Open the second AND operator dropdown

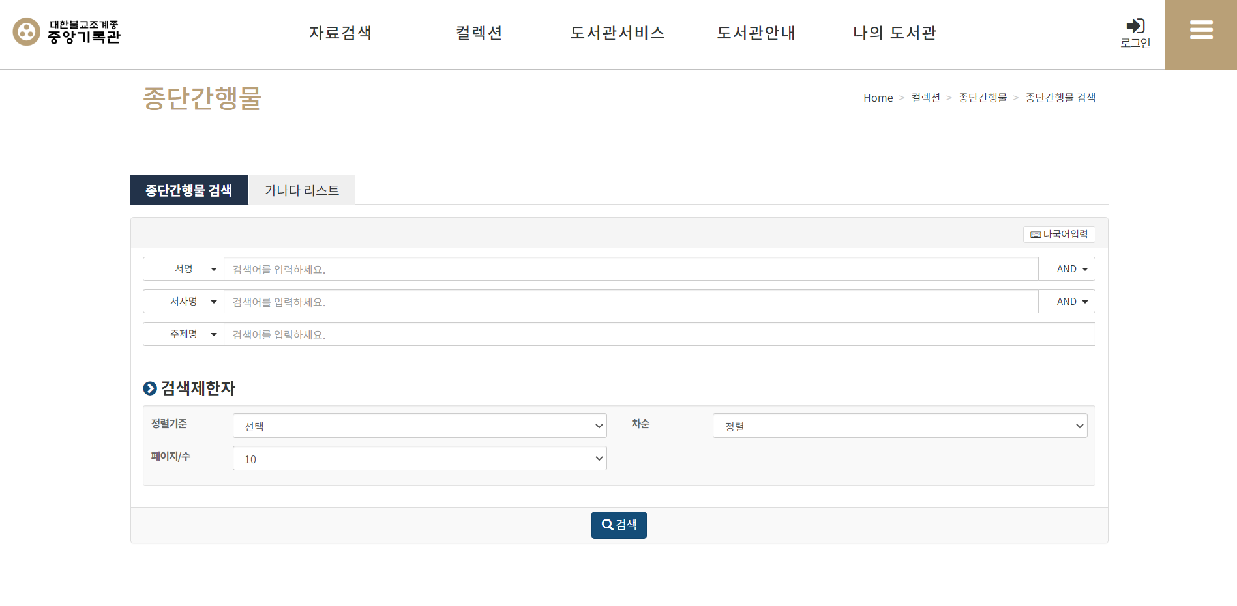click(x=1067, y=302)
